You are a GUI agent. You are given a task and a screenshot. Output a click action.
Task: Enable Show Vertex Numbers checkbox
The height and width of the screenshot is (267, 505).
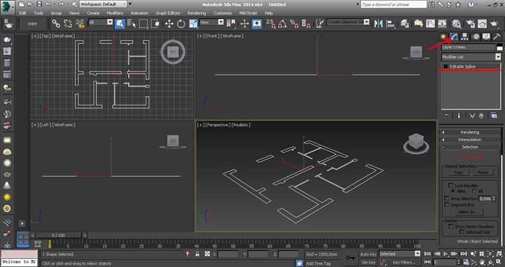point(451,227)
